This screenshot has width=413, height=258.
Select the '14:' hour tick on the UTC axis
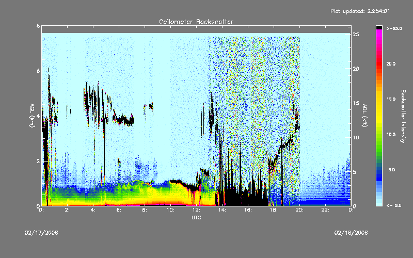point(223,210)
